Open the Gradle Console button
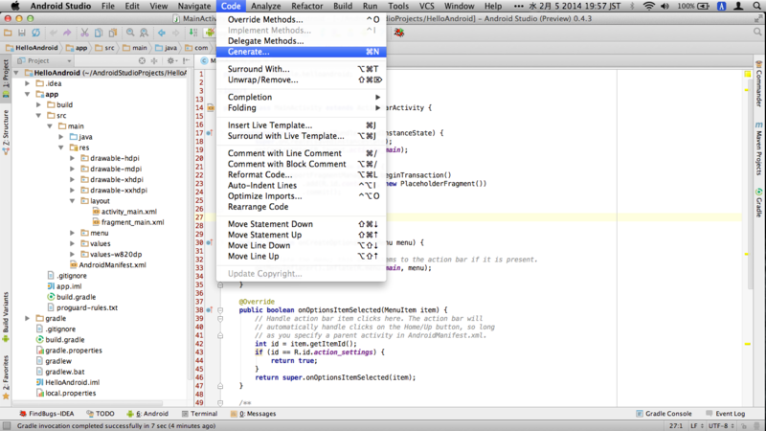 664,414
